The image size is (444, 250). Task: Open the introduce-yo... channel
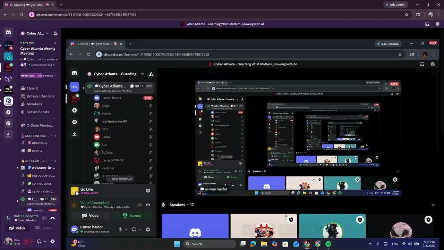[x=39, y=176]
